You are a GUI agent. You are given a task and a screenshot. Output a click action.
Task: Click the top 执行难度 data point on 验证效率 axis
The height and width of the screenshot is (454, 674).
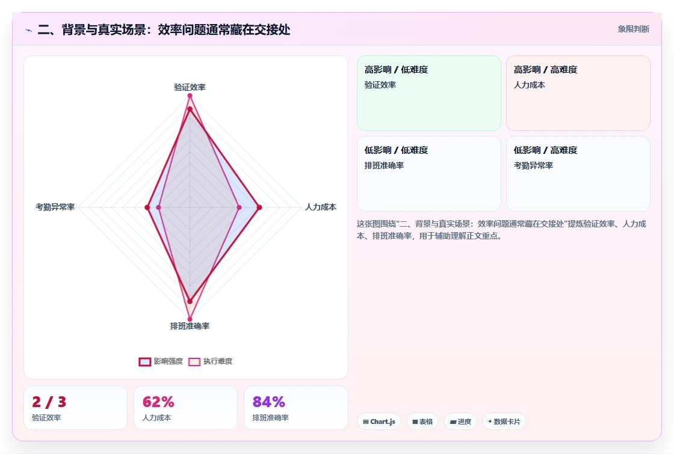click(x=190, y=96)
